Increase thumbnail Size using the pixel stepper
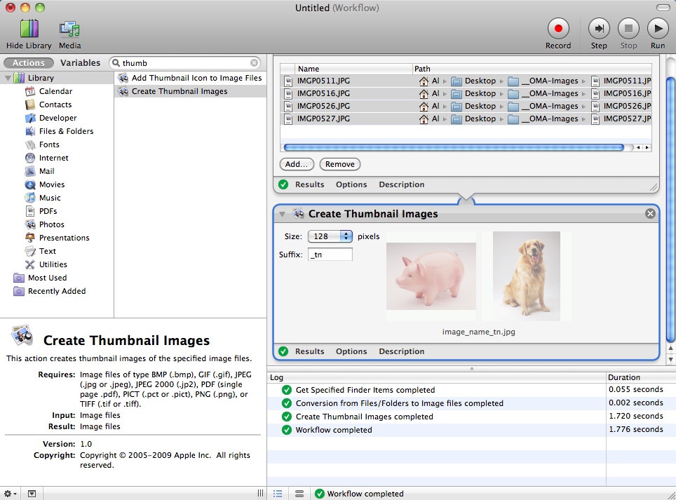The image size is (676, 500). [346, 234]
